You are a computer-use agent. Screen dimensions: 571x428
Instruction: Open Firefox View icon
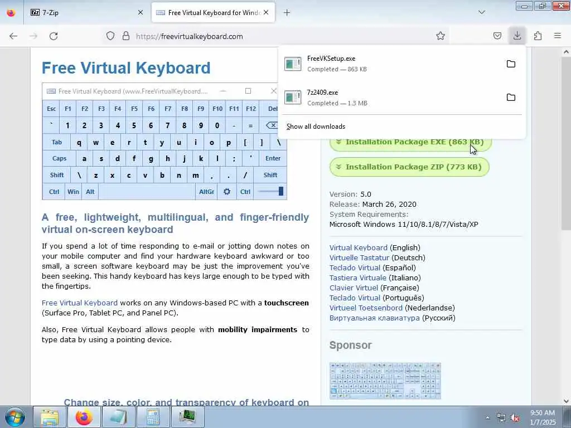pos(11,12)
